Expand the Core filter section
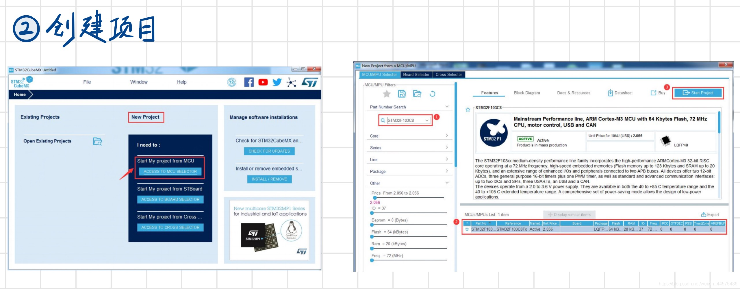Screen dimensions: 740x289 [x=447, y=136]
